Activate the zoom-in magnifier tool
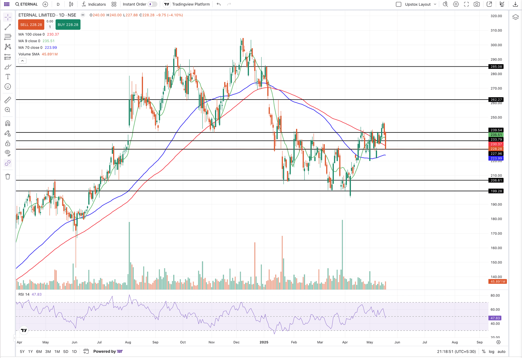The width and height of the screenshot is (522, 358). [x=8, y=110]
